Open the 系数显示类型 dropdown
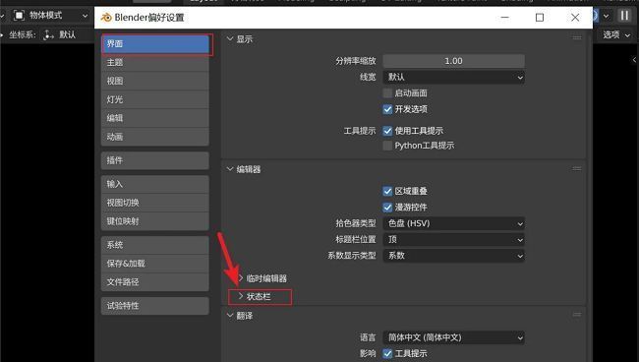The image size is (639, 362). (x=453, y=256)
